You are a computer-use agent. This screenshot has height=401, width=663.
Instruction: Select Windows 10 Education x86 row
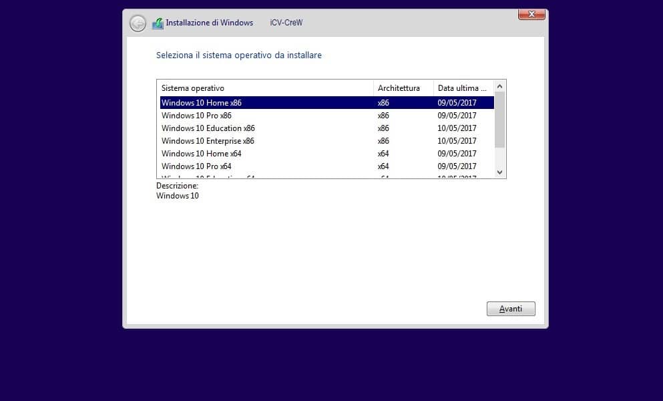[x=327, y=128]
